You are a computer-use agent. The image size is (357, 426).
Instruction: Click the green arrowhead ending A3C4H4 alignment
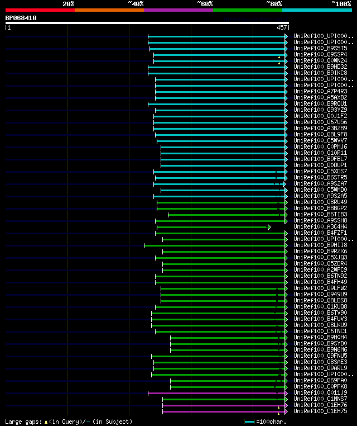tap(269, 227)
